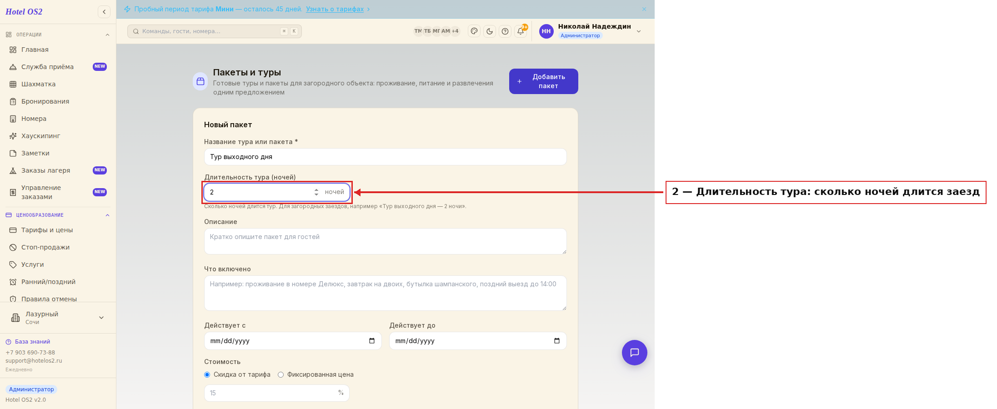The width and height of the screenshot is (997, 409).
Task: Click the Hotel OS2 logo
Action: [x=24, y=12]
